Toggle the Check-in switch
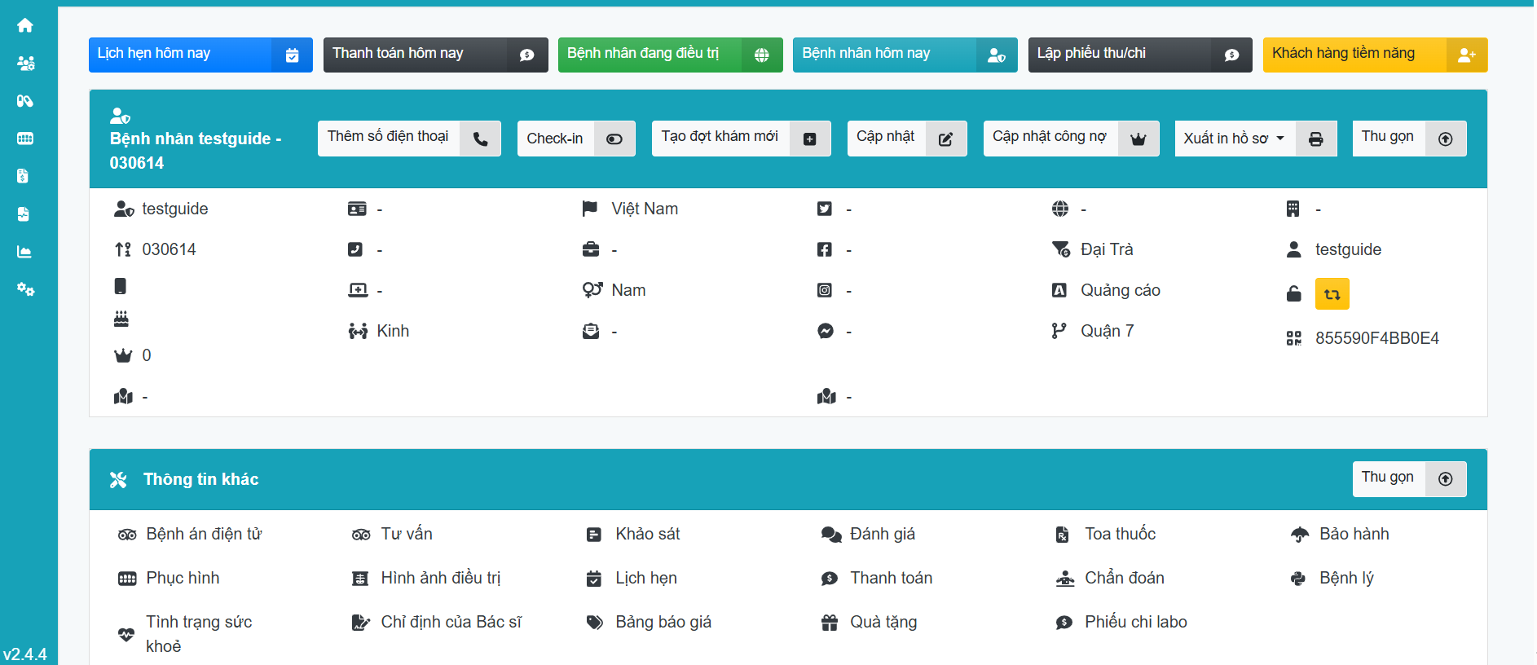The image size is (1537, 665). pos(614,139)
